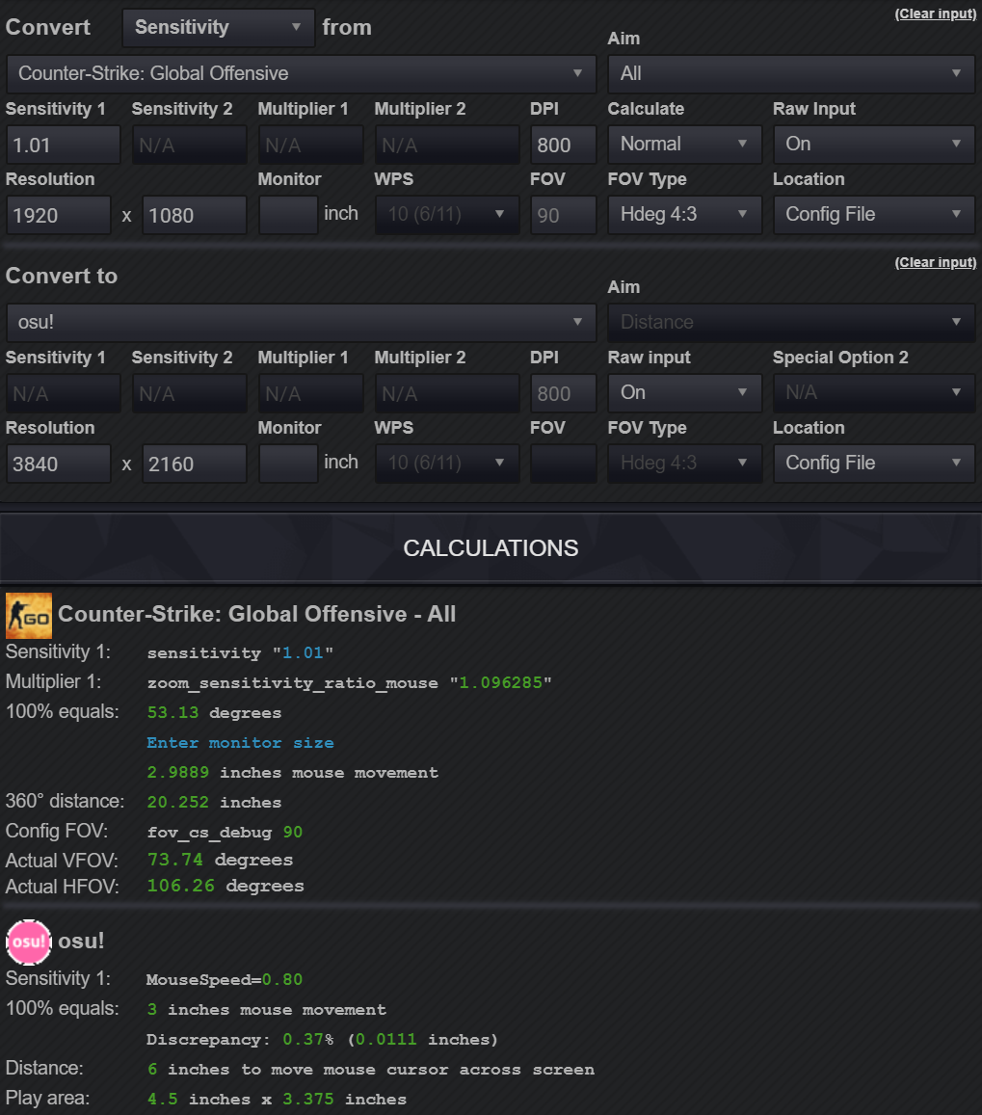Click the pink osu! logo icon

click(x=29, y=942)
